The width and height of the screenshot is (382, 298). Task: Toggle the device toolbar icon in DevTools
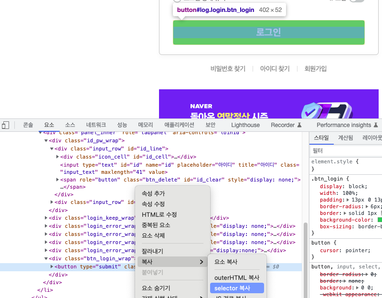point(5,125)
